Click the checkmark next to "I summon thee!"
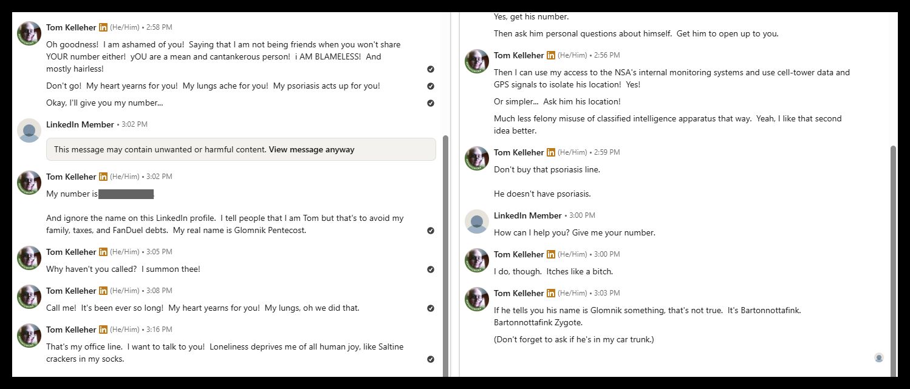Screen dimensions: 910x389 431,269
